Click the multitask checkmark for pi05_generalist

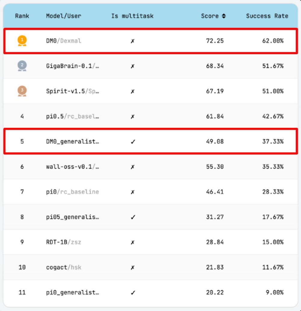click(x=133, y=217)
